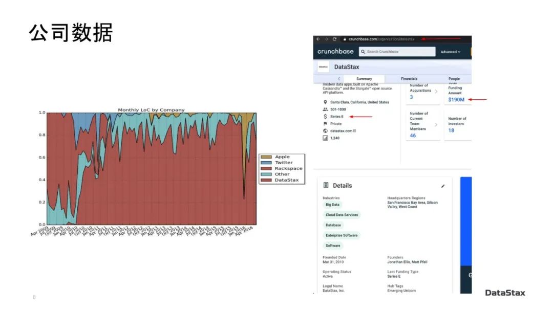Click the Big Data industry tag
The image size is (553, 311).
point(332,205)
